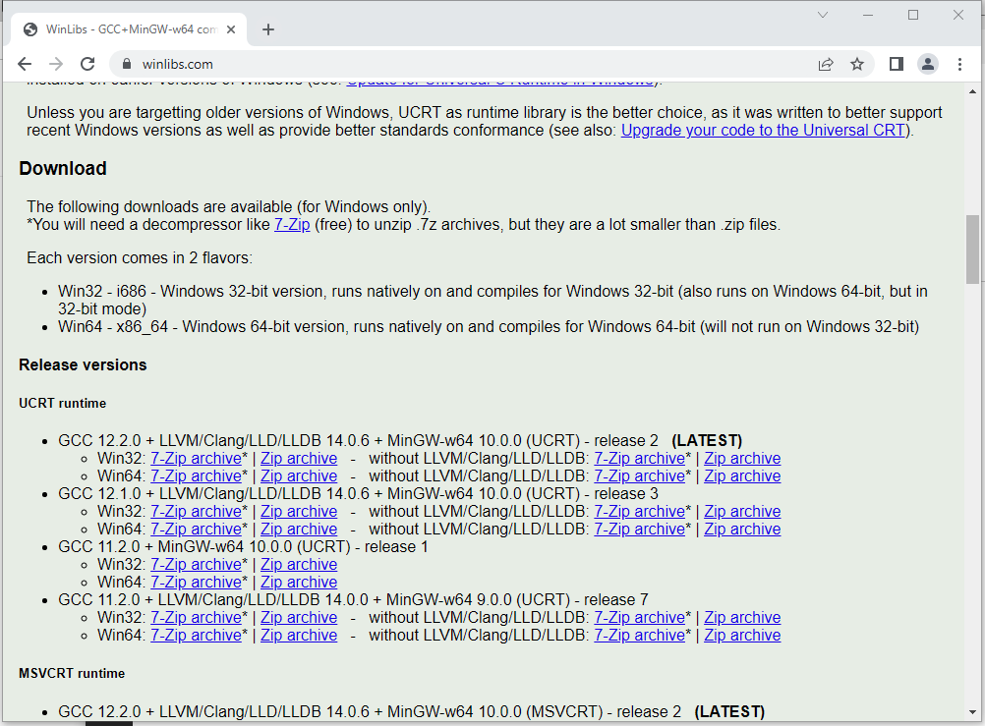Download GCC 12.1.0 Win64 Zip archive without LLVM
The height and width of the screenshot is (726, 985).
coord(742,530)
